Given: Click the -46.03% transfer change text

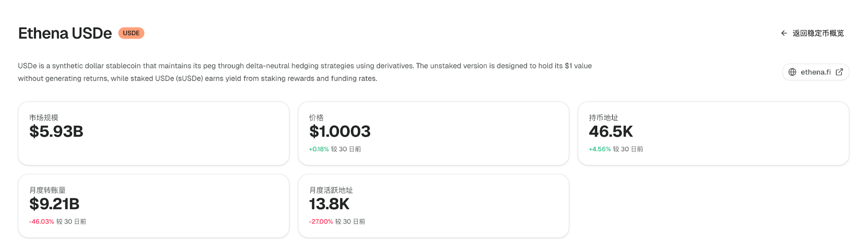Looking at the screenshot, I should point(41,221).
